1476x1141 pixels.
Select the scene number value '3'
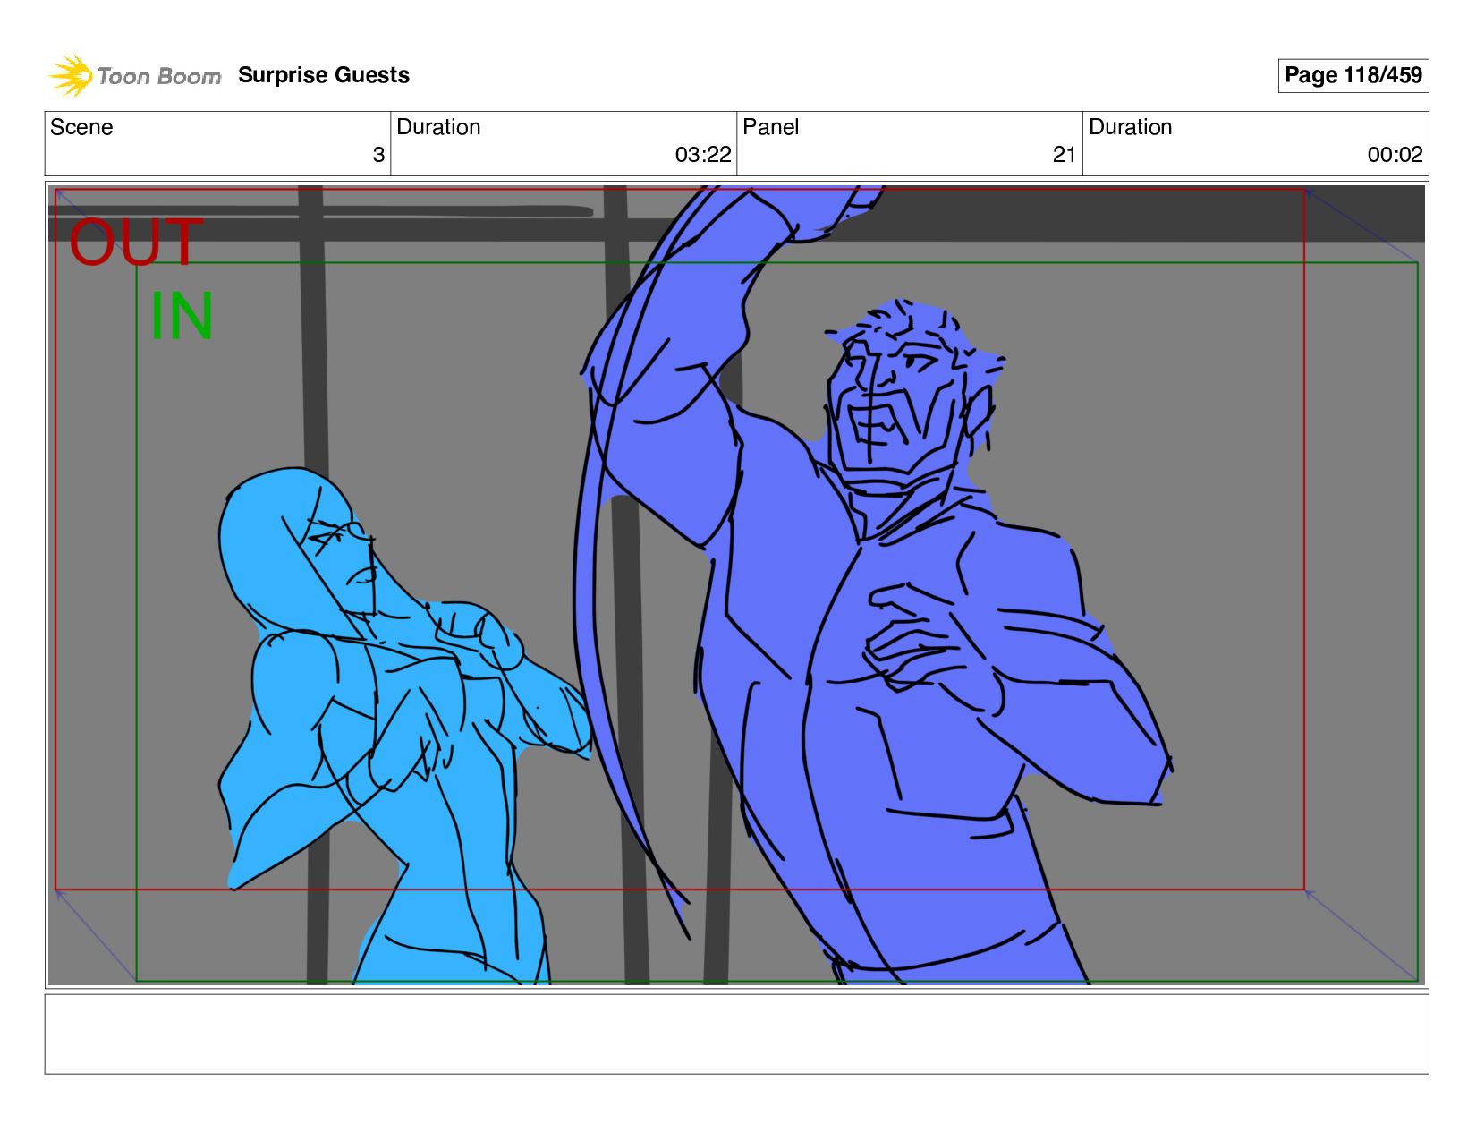pyautogui.click(x=378, y=155)
